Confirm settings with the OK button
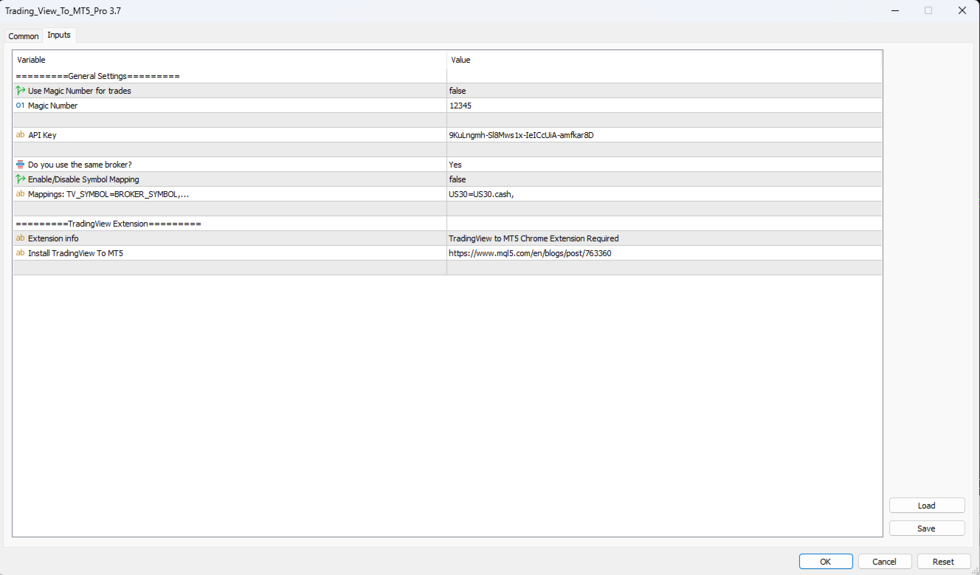Screen dimensions: 980x575 point(826,562)
